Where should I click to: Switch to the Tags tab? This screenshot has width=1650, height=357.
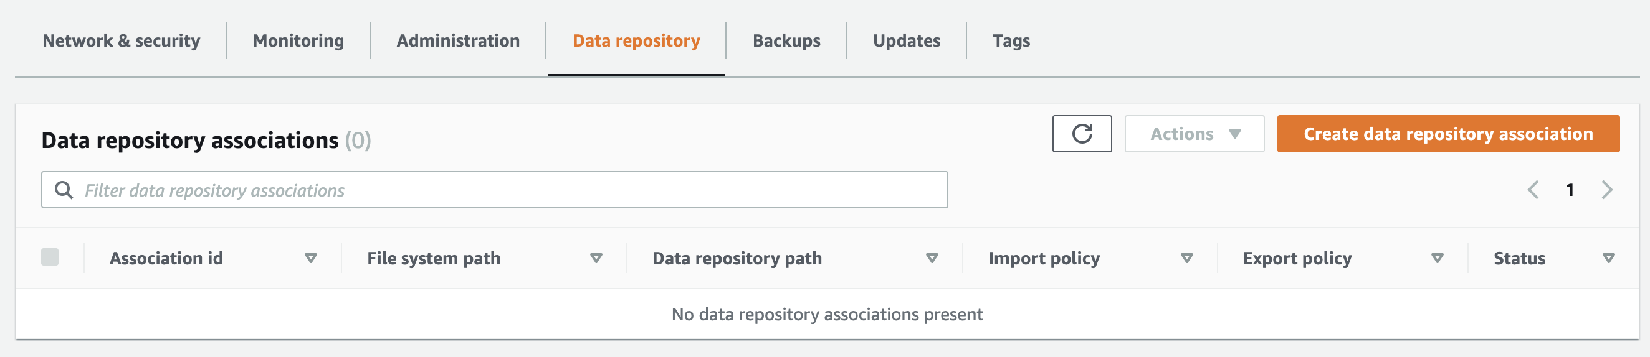(x=1011, y=41)
